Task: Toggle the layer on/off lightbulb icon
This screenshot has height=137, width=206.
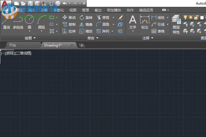Action: coord(185,18)
